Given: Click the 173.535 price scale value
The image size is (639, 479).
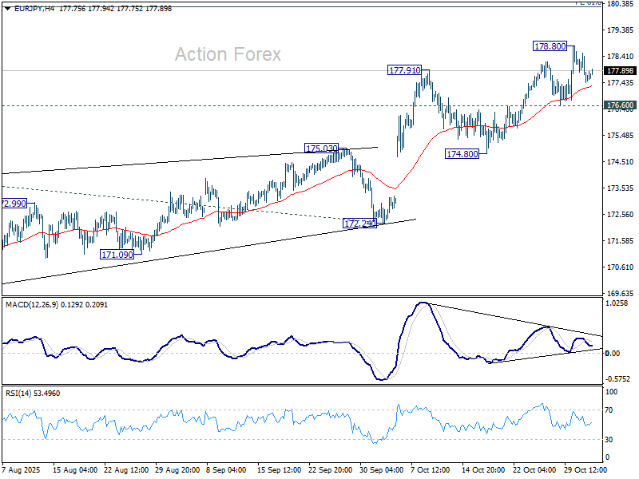Looking at the screenshot, I should point(621,188).
